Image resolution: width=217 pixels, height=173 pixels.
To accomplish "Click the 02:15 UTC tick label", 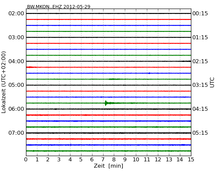I will [200, 61].
